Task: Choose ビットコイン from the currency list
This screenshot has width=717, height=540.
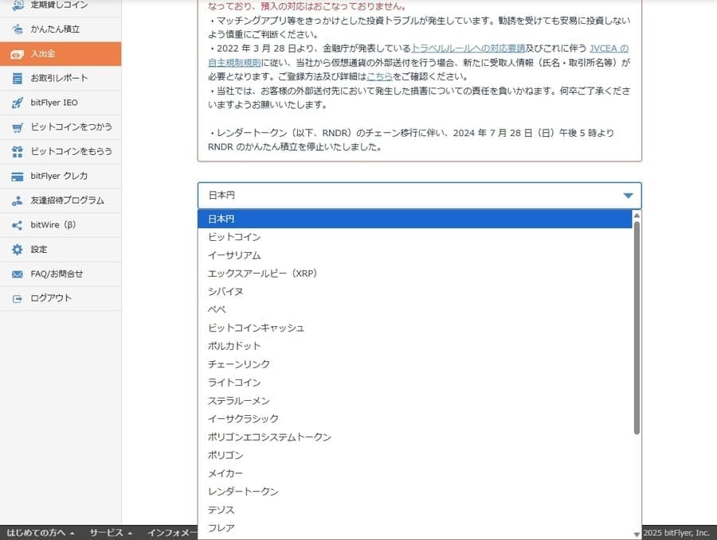Action: click(415, 237)
